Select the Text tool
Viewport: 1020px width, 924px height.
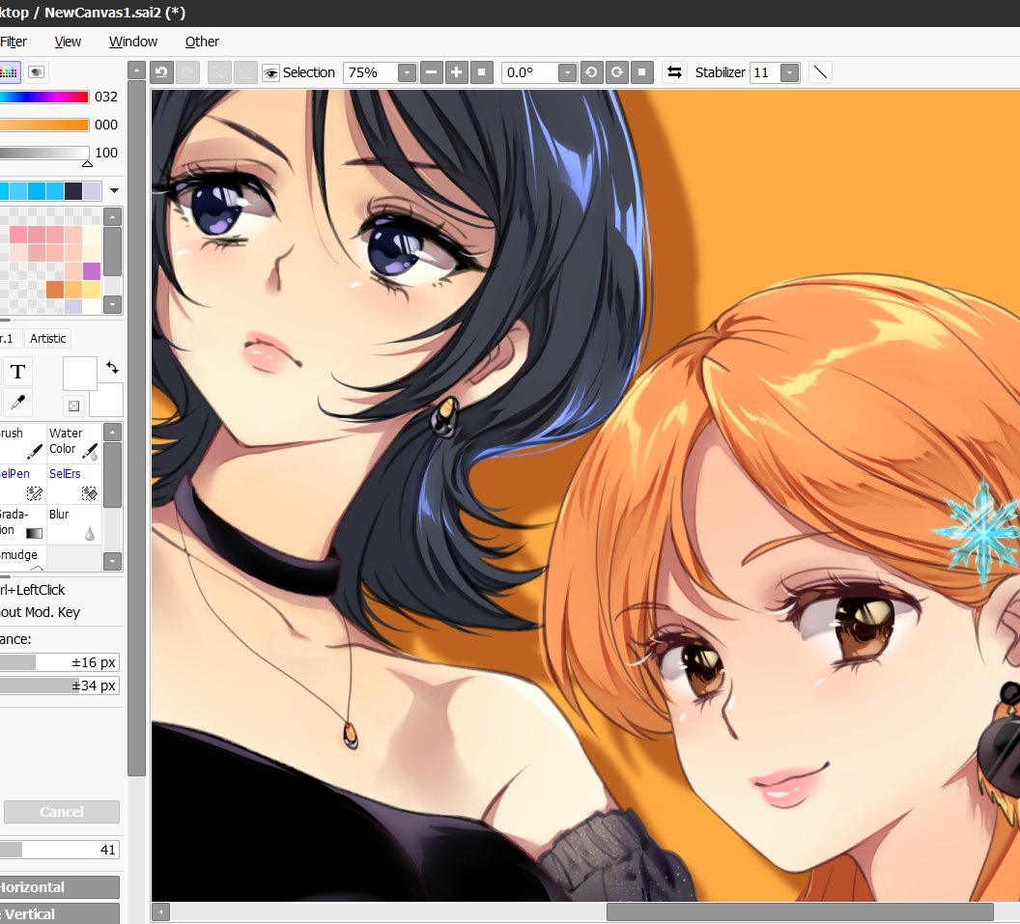[17, 371]
